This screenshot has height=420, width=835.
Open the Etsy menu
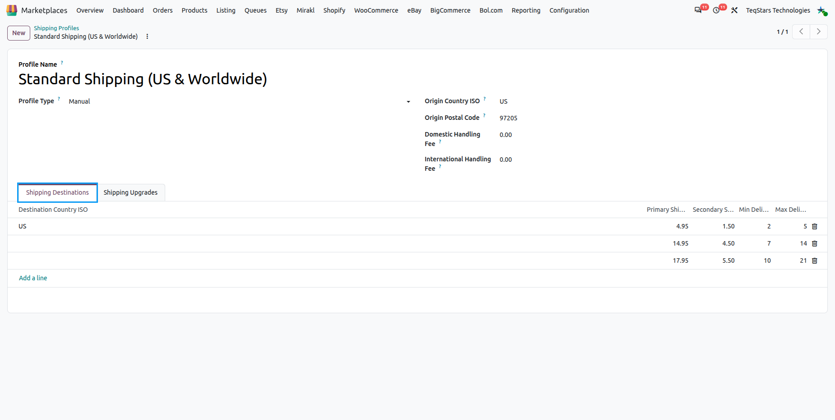[281, 10]
